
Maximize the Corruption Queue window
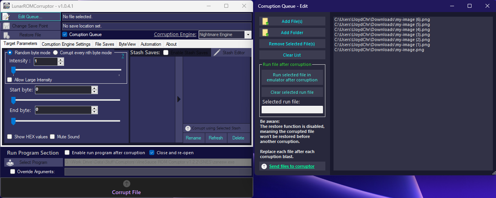click(x=470, y=6)
